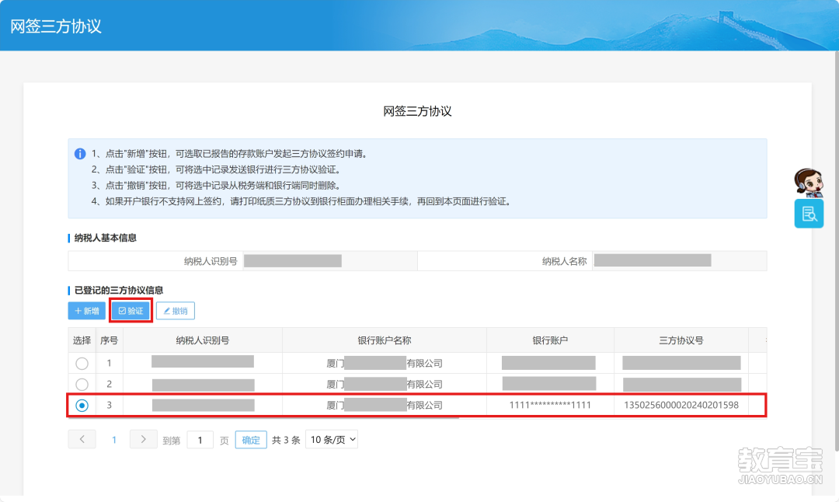Click the 共 3 条 total count text
This screenshot has height=502, width=839.
pyautogui.click(x=286, y=440)
